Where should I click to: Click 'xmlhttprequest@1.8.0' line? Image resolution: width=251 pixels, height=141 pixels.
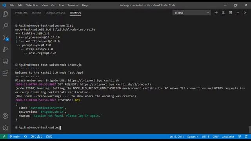pyautogui.click(x=42, y=41)
